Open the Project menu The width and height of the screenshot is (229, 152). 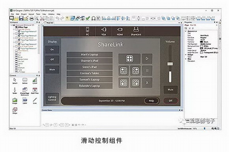tap(24, 14)
